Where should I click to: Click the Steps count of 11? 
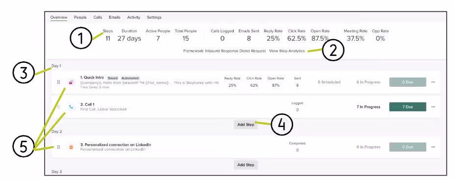108,38
